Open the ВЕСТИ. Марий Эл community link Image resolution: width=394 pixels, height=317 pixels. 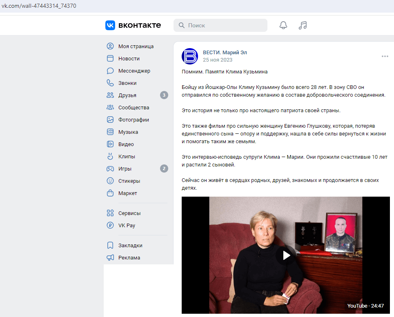(x=225, y=53)
